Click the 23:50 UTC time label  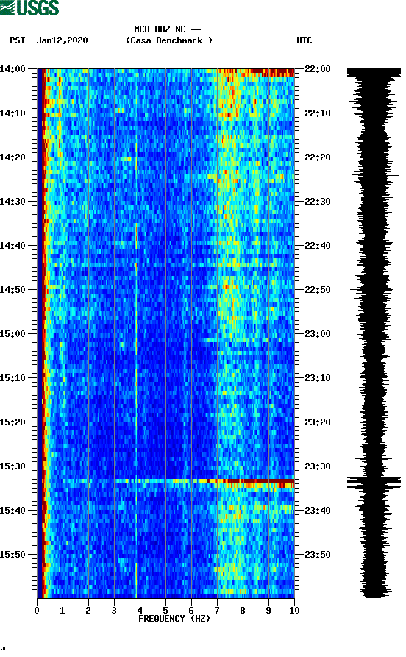[318, 554]
